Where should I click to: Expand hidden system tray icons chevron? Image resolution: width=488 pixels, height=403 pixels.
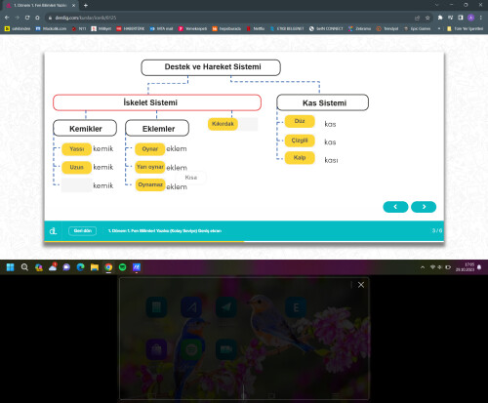tap(423, 267)
